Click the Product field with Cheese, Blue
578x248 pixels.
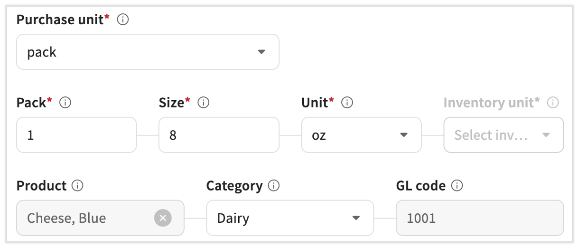pos(85,218)
